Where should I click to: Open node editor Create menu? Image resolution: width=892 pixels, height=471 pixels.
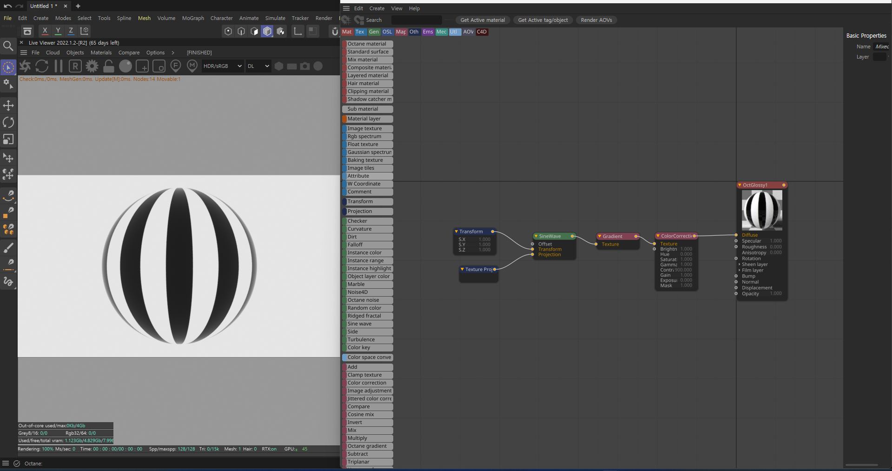coord(377,8)
